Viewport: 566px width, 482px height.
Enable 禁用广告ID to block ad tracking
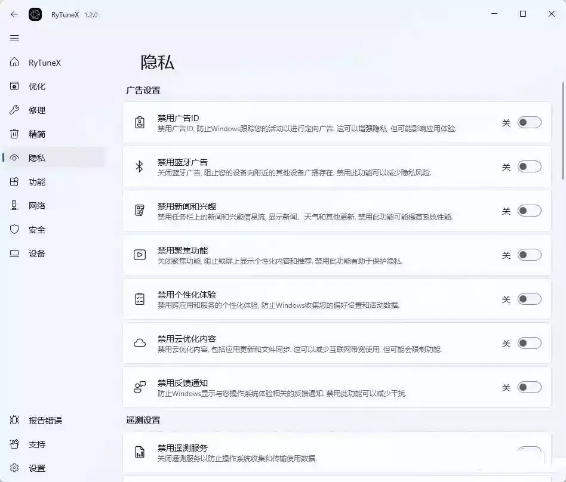tap(528, 122)
